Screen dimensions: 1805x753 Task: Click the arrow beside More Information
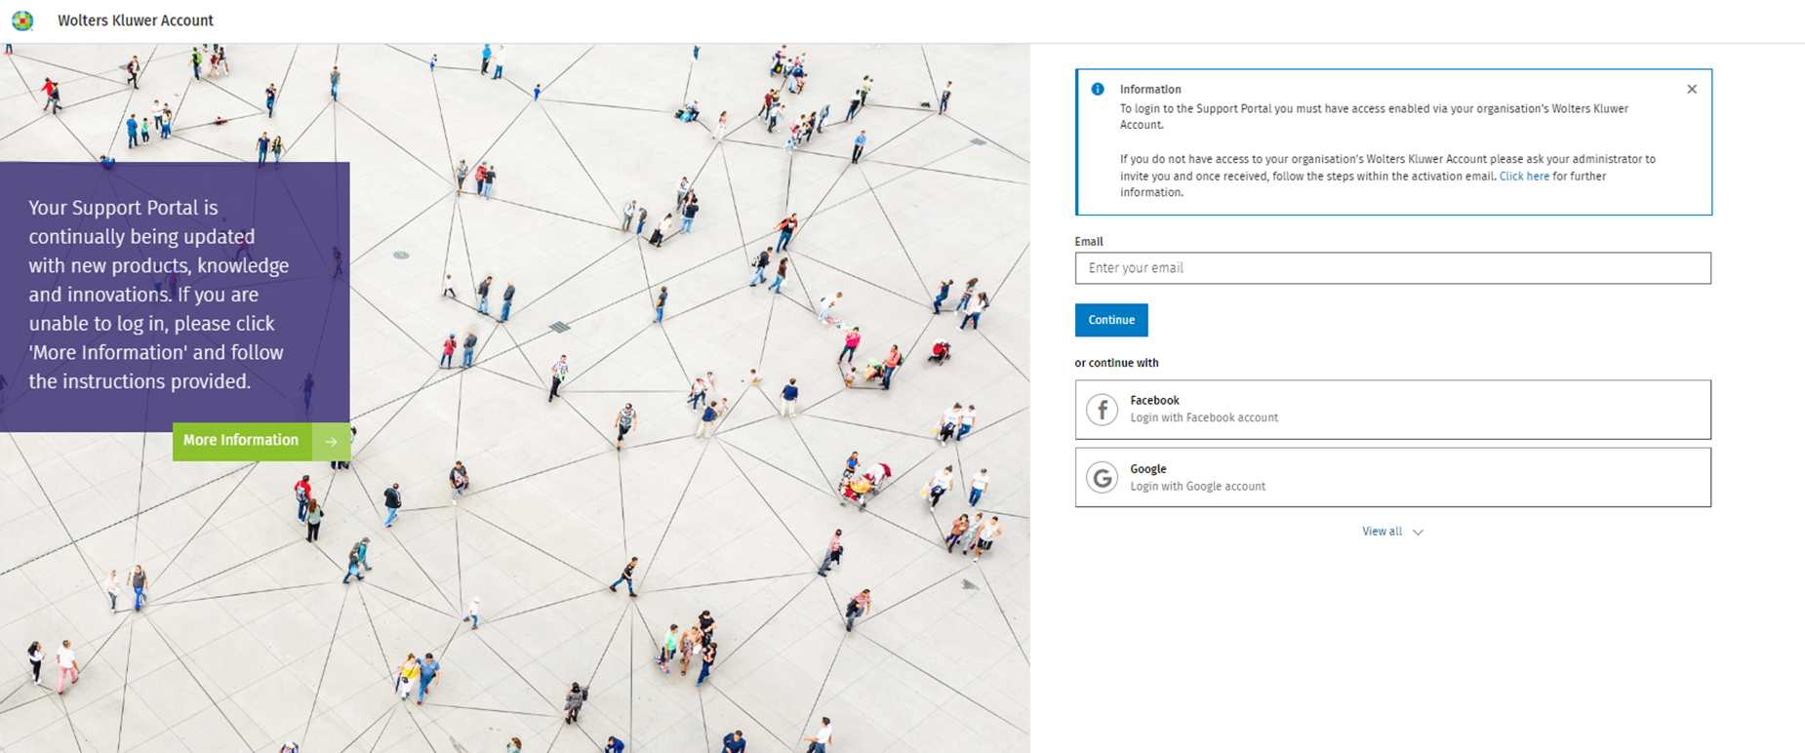click(331, 442)
